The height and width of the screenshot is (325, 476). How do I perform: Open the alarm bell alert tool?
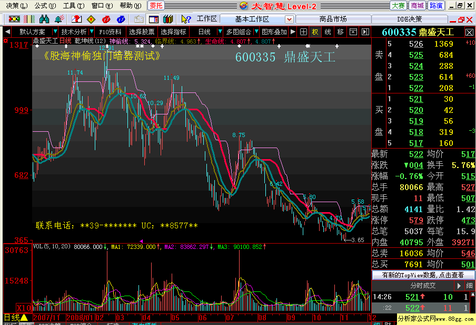pos(59,19)
